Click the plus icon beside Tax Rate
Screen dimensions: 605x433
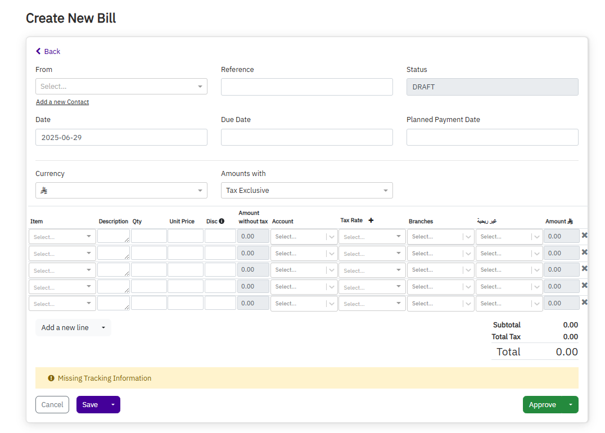371,220
